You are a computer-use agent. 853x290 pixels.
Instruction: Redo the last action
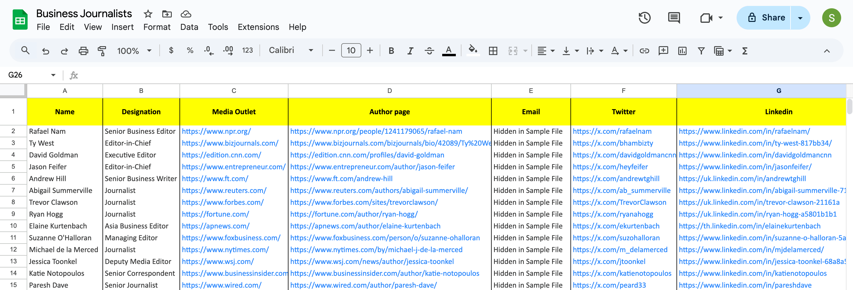64,51
